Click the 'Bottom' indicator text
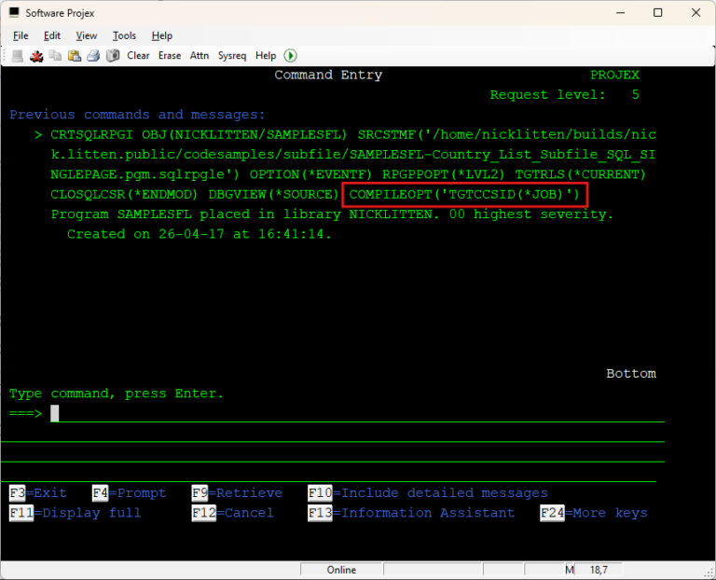This screenshot has width=716, height=580. [x=631, y=374]
